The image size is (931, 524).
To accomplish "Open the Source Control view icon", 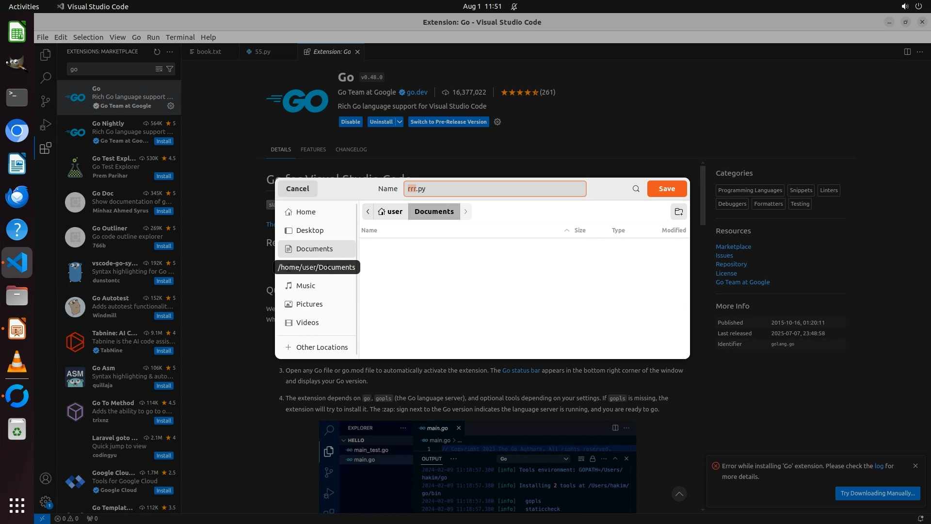I will click(45, 101).
